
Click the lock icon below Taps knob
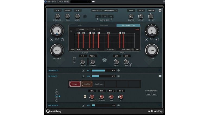(x=146, y=39)
